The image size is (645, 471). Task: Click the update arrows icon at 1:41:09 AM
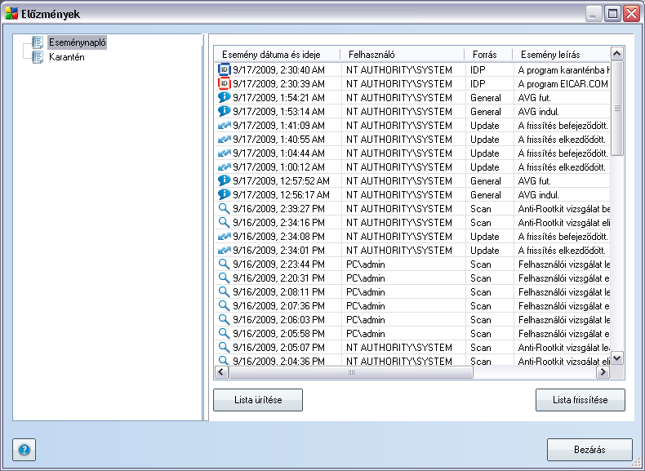[225, 125]
